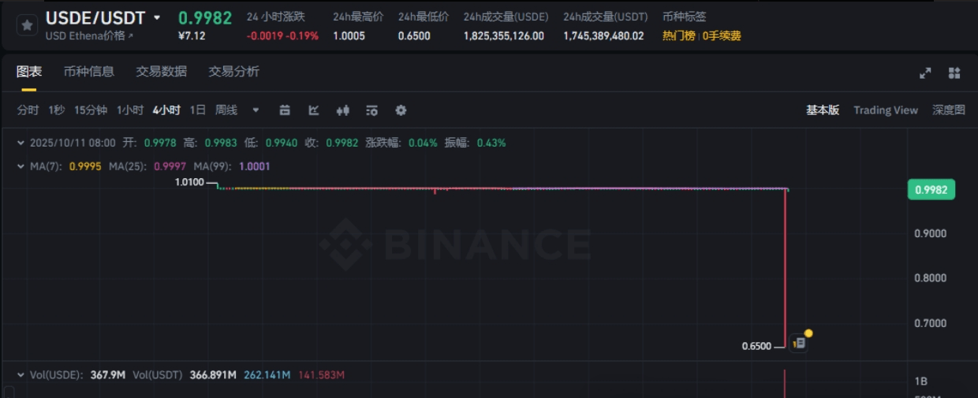The height and width of the screenshot is (398, 978).
Task: Open the USDE/USDT pair selector dropdown
Action: (157, 18)
